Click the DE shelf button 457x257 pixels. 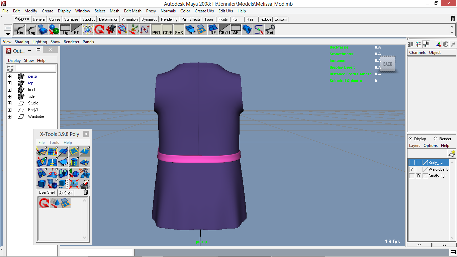point(213,30)
